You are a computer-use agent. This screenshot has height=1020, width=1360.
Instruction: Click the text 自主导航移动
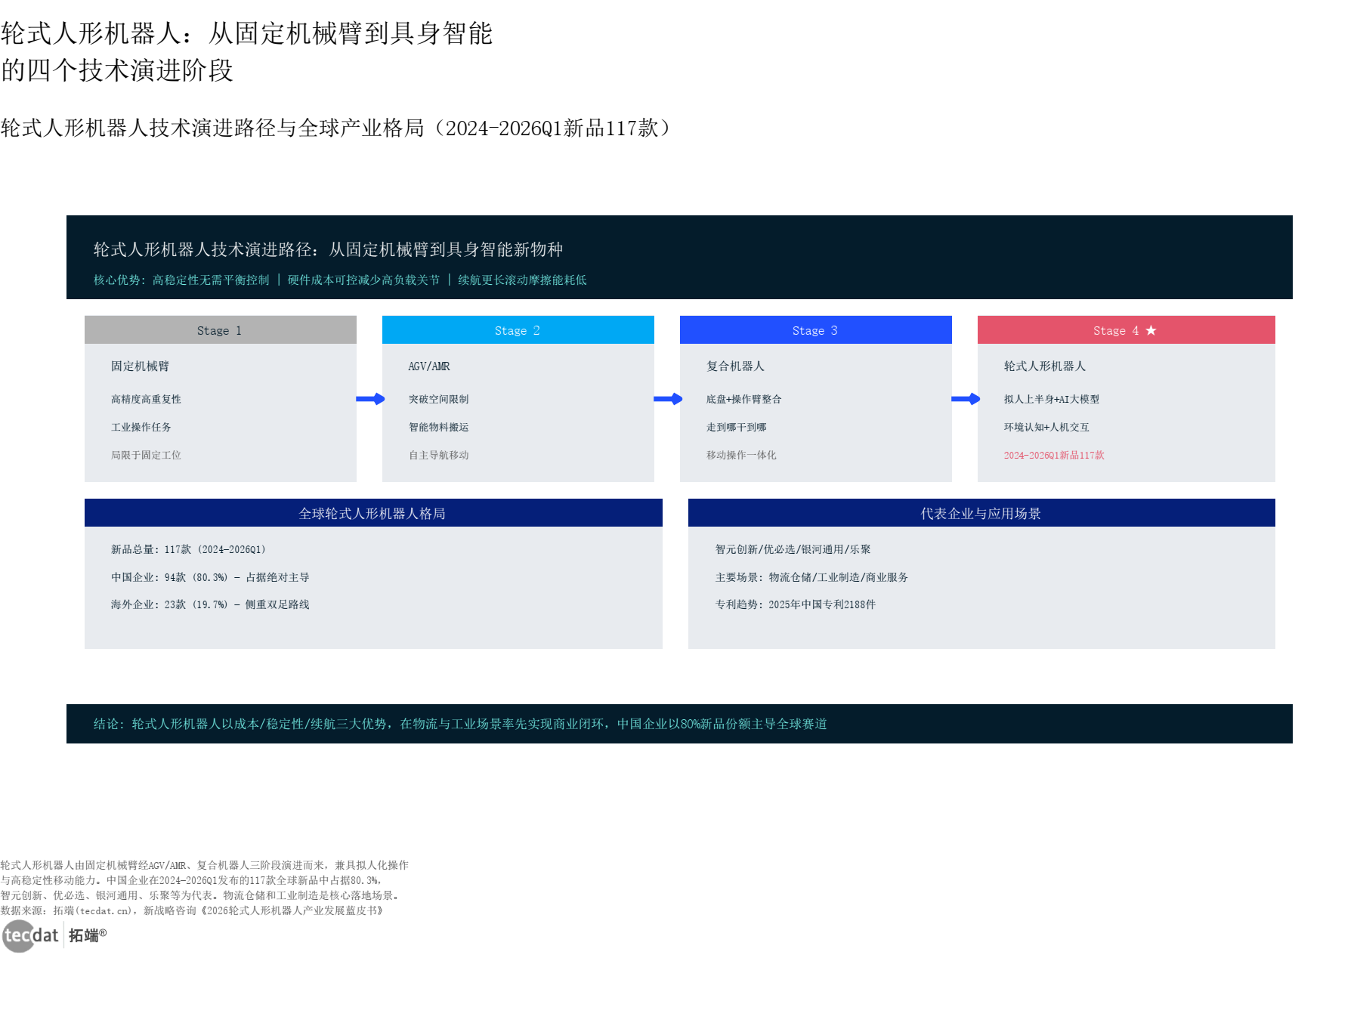click(x=439, y=455)
